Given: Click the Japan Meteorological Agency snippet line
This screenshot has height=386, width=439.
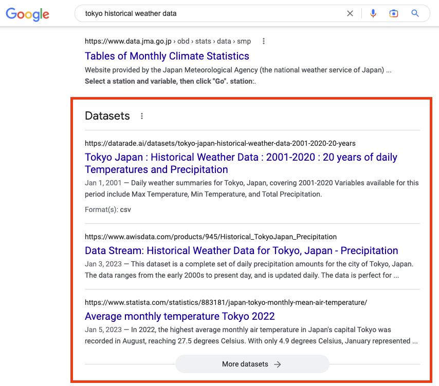Looking at the screenshot, I should tap(238, 70).
